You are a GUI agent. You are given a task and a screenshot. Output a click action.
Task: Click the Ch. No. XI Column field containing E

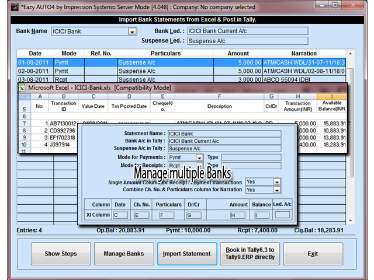141,215
